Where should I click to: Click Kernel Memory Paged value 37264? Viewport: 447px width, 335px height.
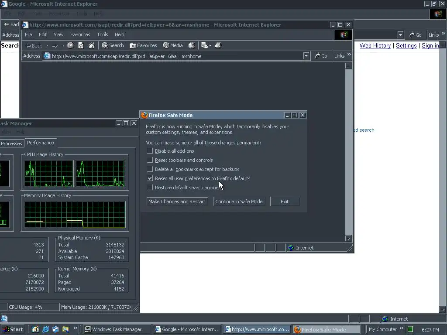[x=117, y=282]
